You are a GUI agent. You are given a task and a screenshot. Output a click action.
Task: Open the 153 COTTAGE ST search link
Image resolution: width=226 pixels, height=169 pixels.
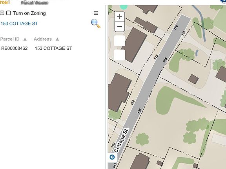pyautogui.click(x=19, y=23)
